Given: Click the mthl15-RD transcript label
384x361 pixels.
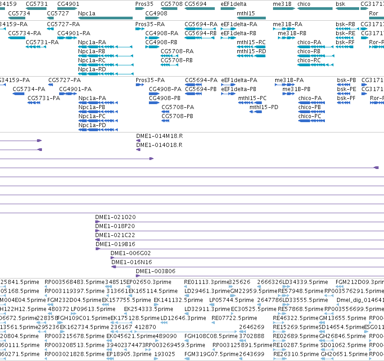Looking at the screenshot, I should point(251,51).
